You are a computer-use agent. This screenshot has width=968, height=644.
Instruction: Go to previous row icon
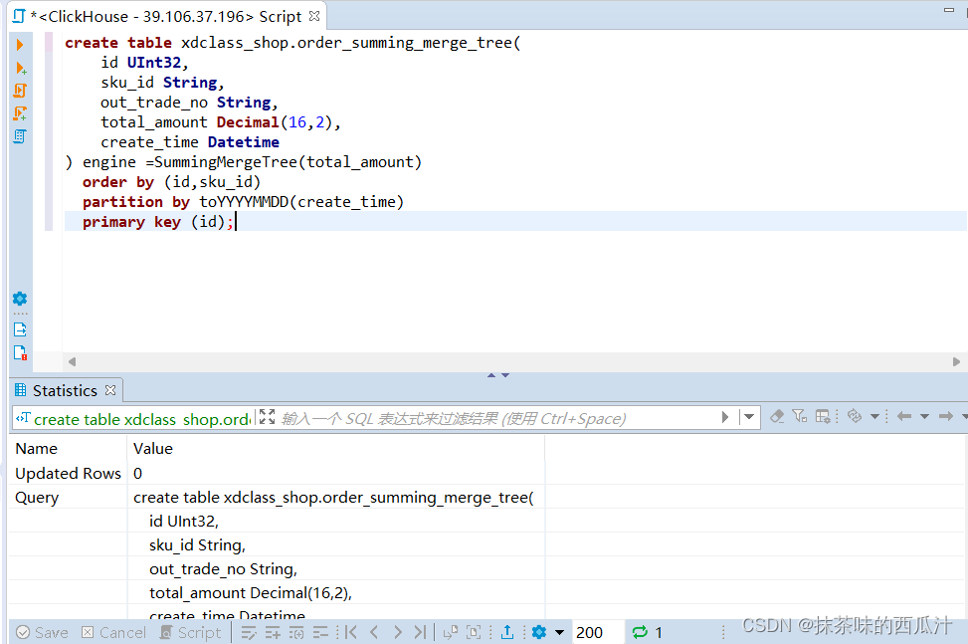374,632
